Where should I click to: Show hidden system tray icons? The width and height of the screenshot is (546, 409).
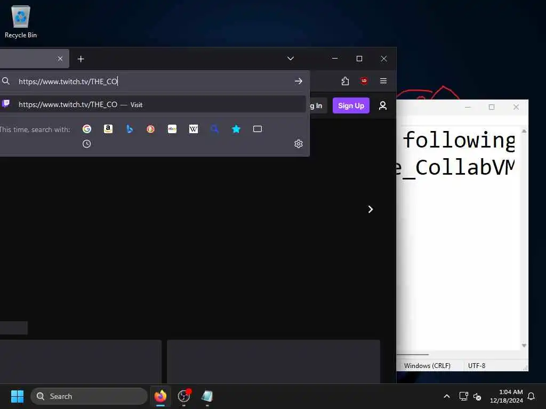447,396
